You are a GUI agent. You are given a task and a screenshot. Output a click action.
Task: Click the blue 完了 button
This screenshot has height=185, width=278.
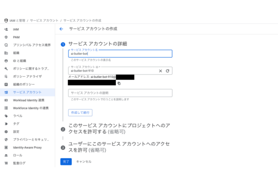point(66,161)
